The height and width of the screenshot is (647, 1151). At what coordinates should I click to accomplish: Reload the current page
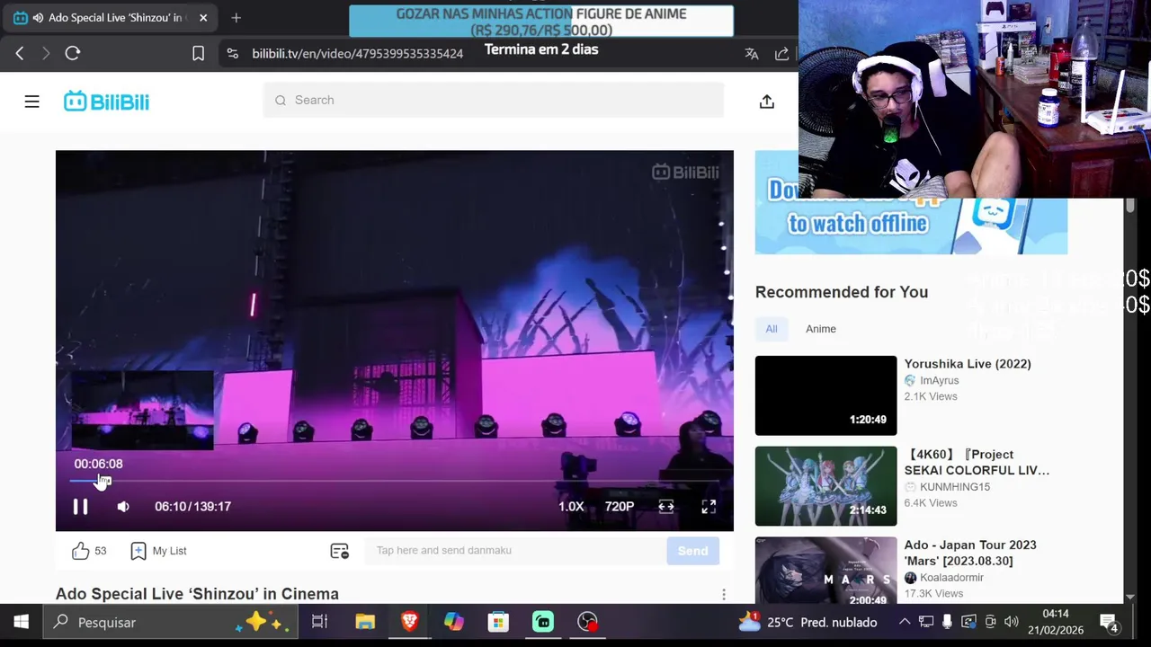tap(73, 54)
